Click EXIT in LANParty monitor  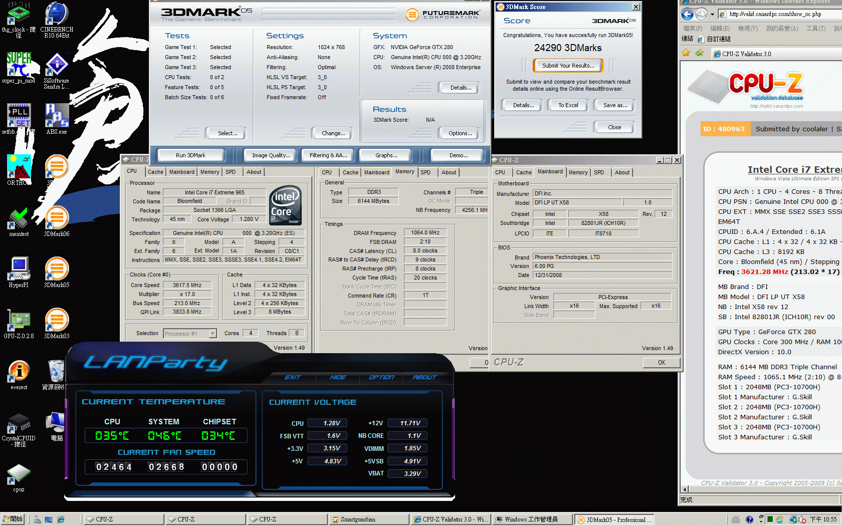[293, 377]
